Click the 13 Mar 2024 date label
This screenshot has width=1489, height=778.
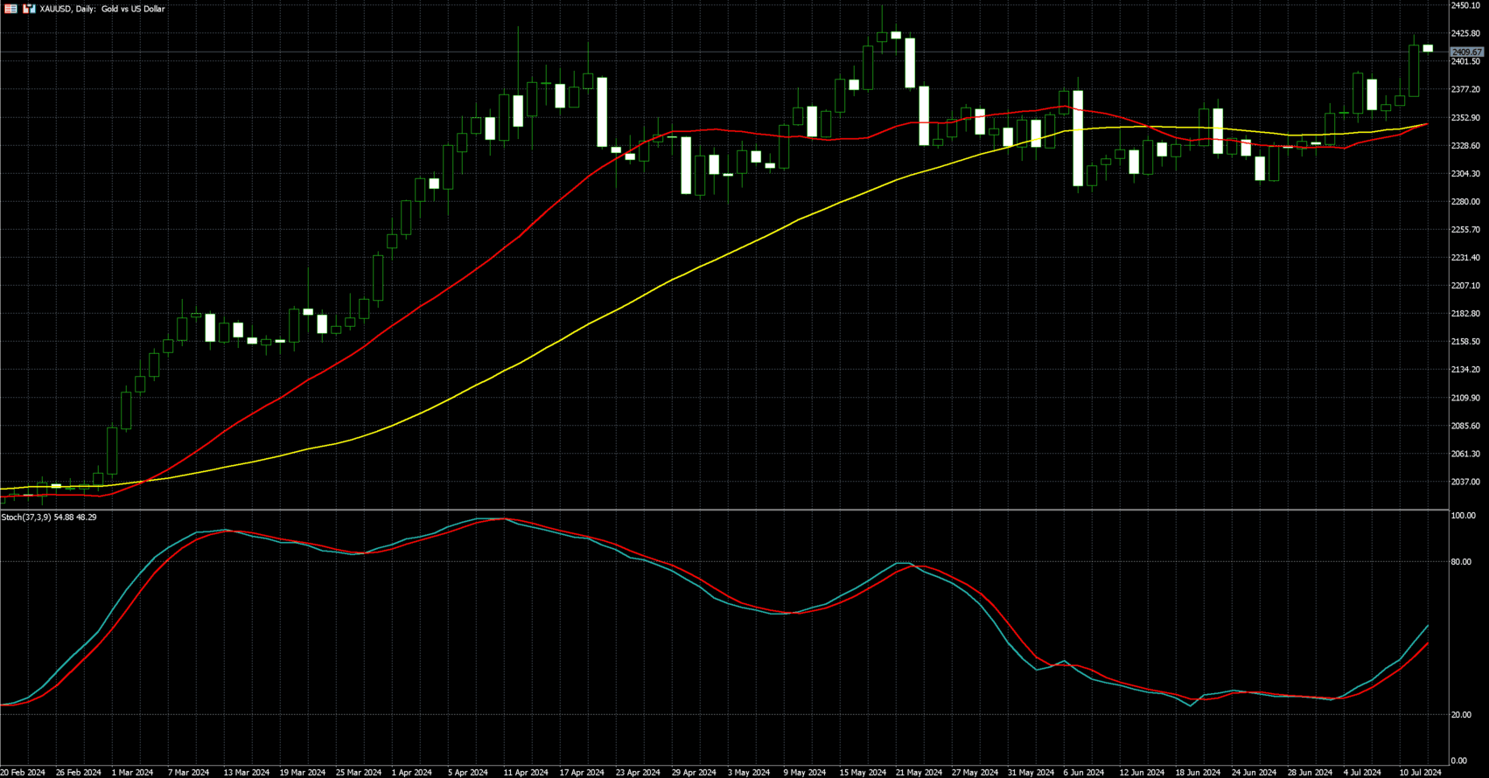247,773
